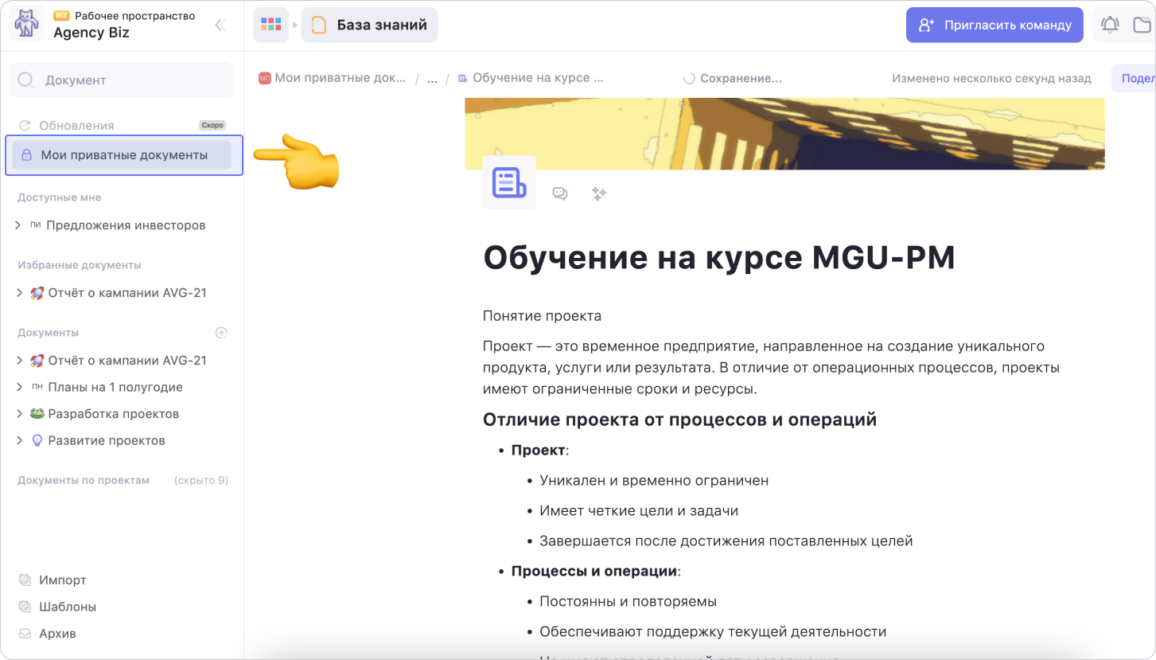Open Импорт in sidebar
The width and height of the screenshot is (1156, 660).
click(62, 580)
